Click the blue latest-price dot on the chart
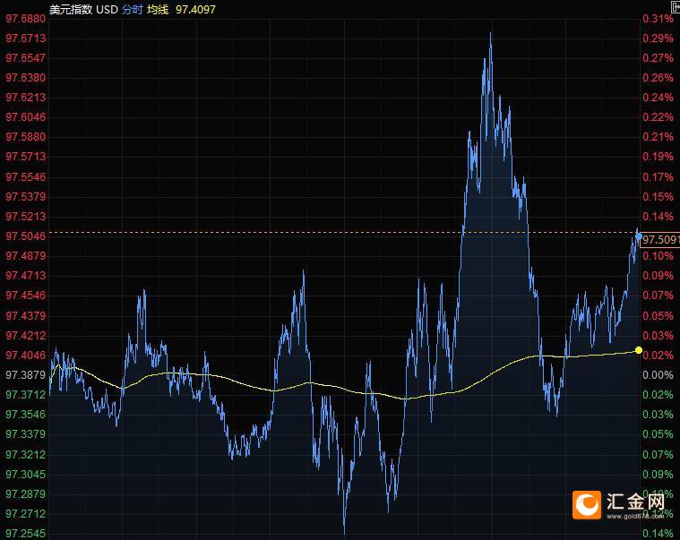 (x=639, y=236)
